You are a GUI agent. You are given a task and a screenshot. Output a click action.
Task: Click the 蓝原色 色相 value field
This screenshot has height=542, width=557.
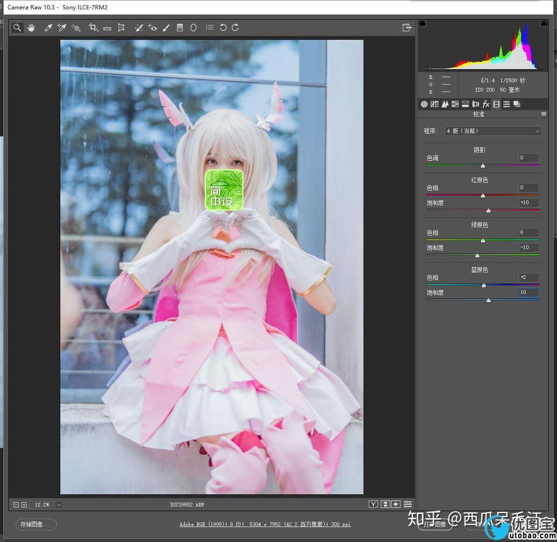click(x=528, y=278)
